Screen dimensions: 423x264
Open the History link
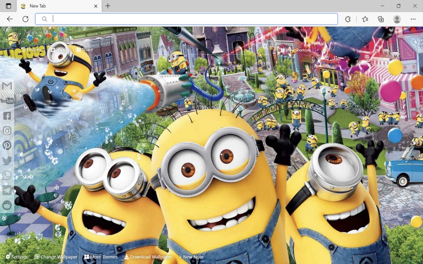pyautogui.click(x=31, y=49)
